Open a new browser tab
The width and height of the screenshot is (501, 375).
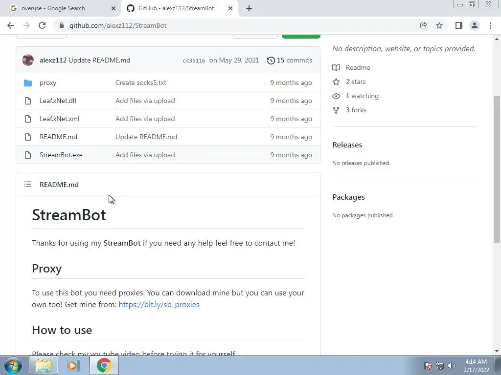tap(249, 8)
